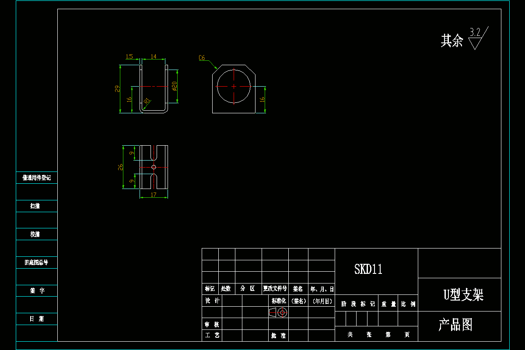The height and width of the screenshot is (350, 525).
Task: Click the 更改文件号 header cell
Action: pyautogui.click(x=275, y=289)
